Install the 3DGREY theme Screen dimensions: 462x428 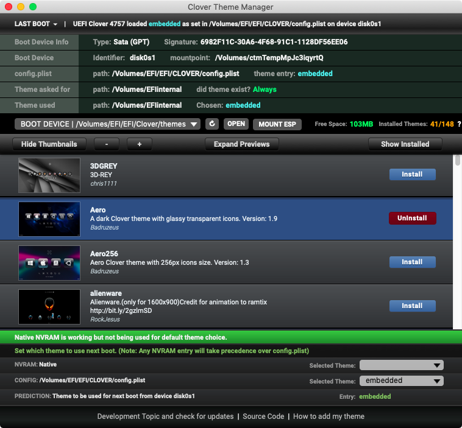click(413, 174)
